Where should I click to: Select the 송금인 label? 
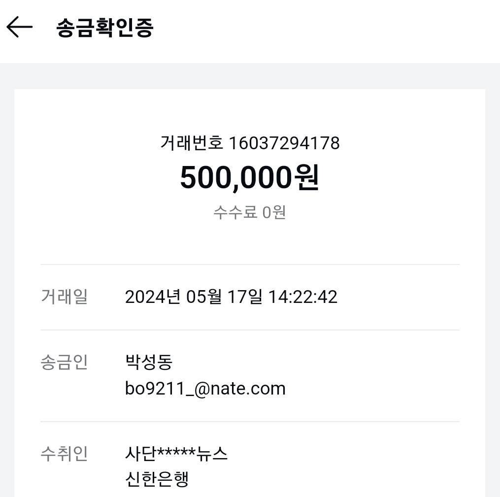coord(64,362)
